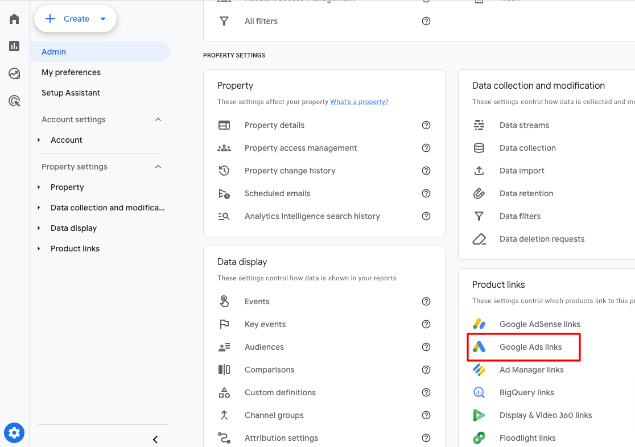Click the Admin gear icon bottom left
This screenshot has width=635, height=447.
[14, 432]
